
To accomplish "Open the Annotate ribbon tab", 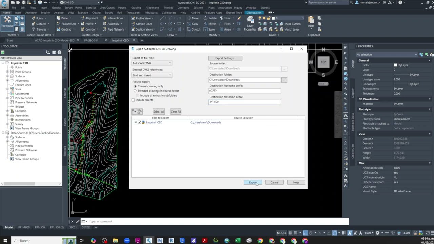I will point(31,13).
